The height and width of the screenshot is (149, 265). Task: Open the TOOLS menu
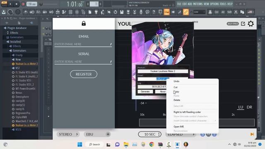coord(223,4)
